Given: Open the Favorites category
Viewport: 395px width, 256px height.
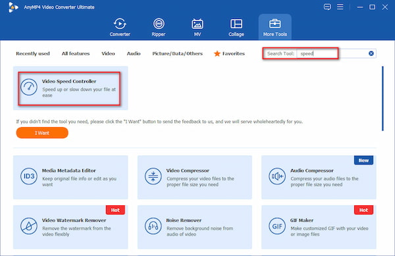Looking at the screenshot, I should pos(229,53).
